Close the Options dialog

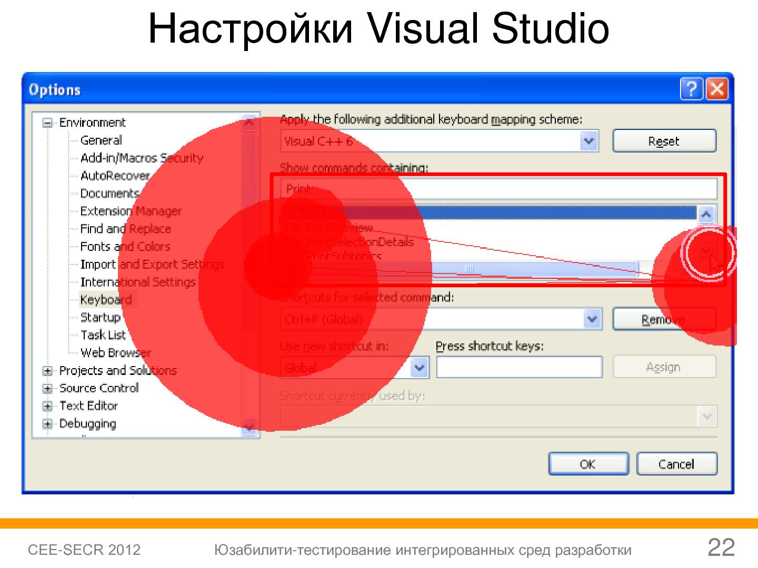pos(716,89)
